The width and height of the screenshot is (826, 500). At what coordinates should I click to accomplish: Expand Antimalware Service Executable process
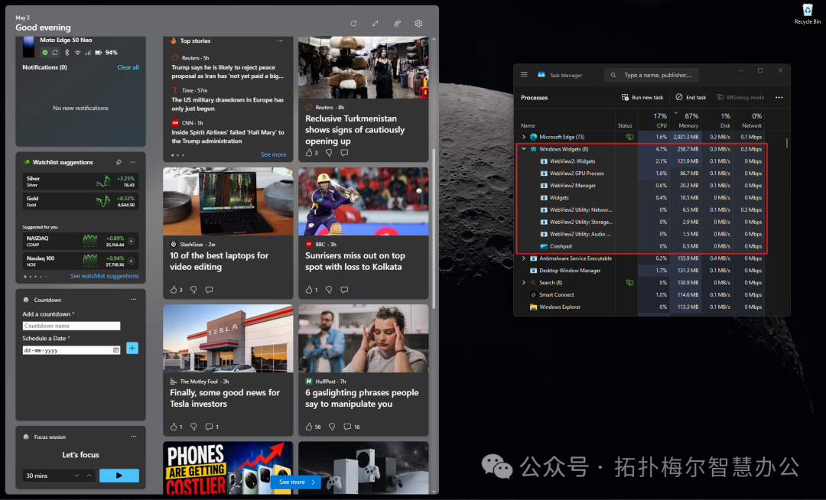(x=524, y=258)
